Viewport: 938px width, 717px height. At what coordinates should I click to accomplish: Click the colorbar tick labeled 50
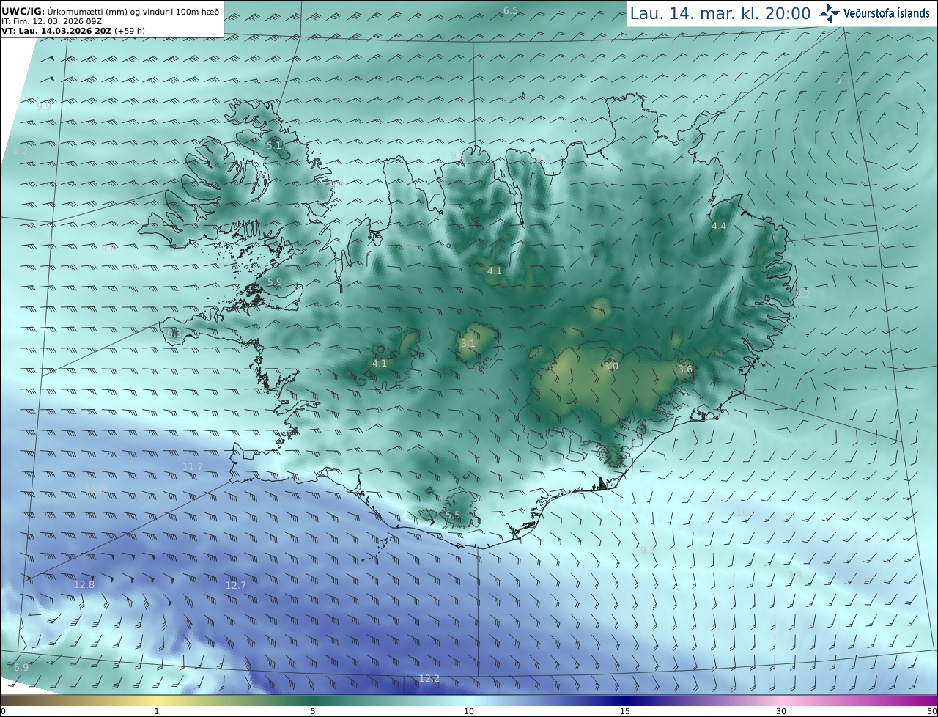(x=931, y=711)
